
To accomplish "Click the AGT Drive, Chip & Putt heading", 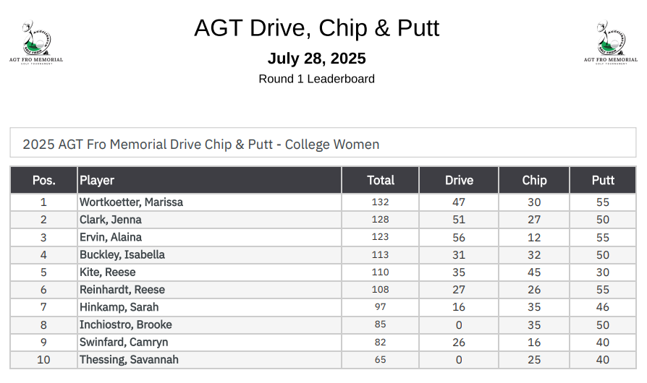I will (316, 28).
